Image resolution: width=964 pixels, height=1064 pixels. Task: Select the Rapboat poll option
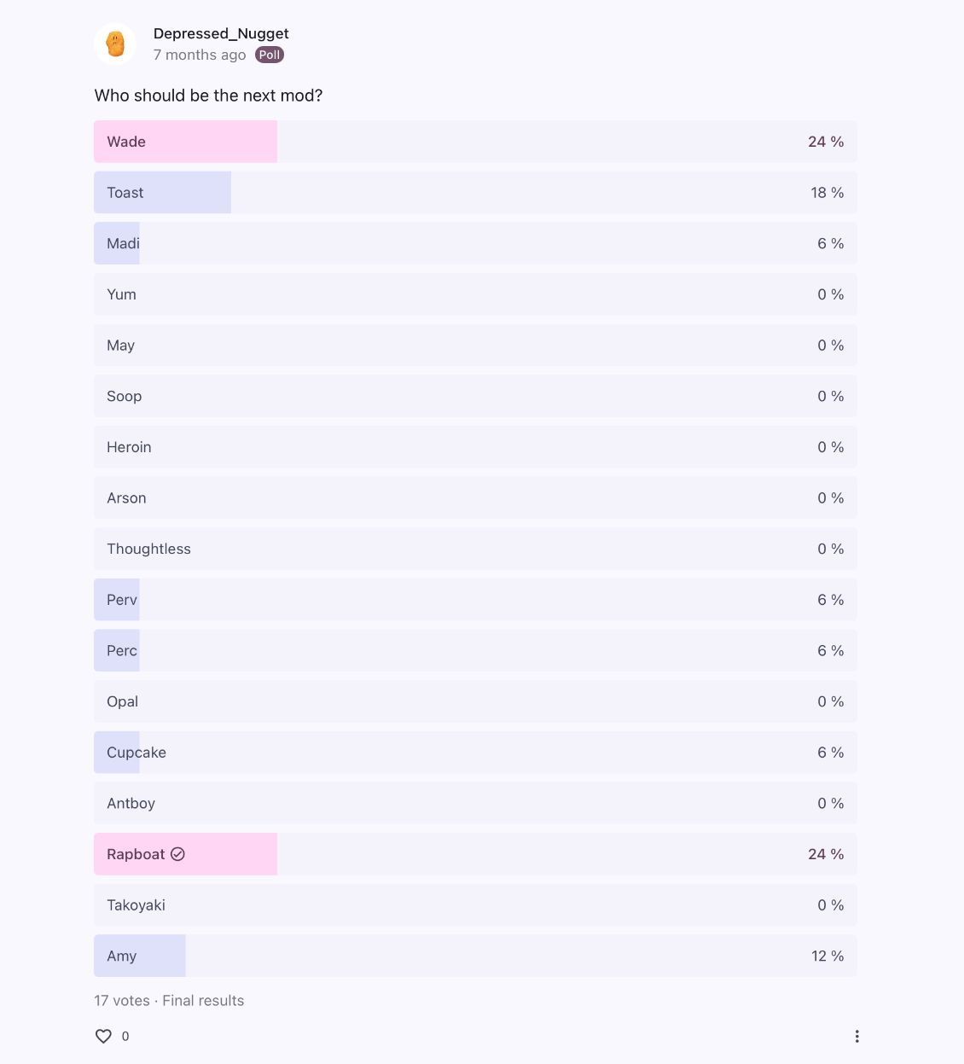475,854
